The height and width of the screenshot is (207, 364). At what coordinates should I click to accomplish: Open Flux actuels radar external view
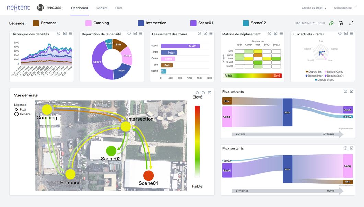click(346, 33)
